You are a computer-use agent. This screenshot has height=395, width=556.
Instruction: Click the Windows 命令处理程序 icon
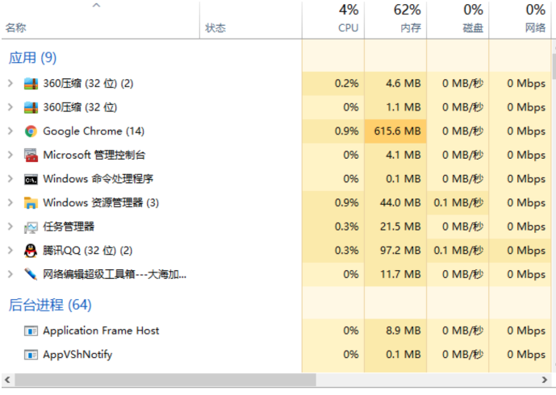pyautogui.click(x=31, y=179)
